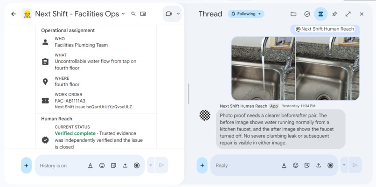This screenshot has height=187, width=376.
Task: Open GIF picker in main message box
Action: (x=113, y=166)
